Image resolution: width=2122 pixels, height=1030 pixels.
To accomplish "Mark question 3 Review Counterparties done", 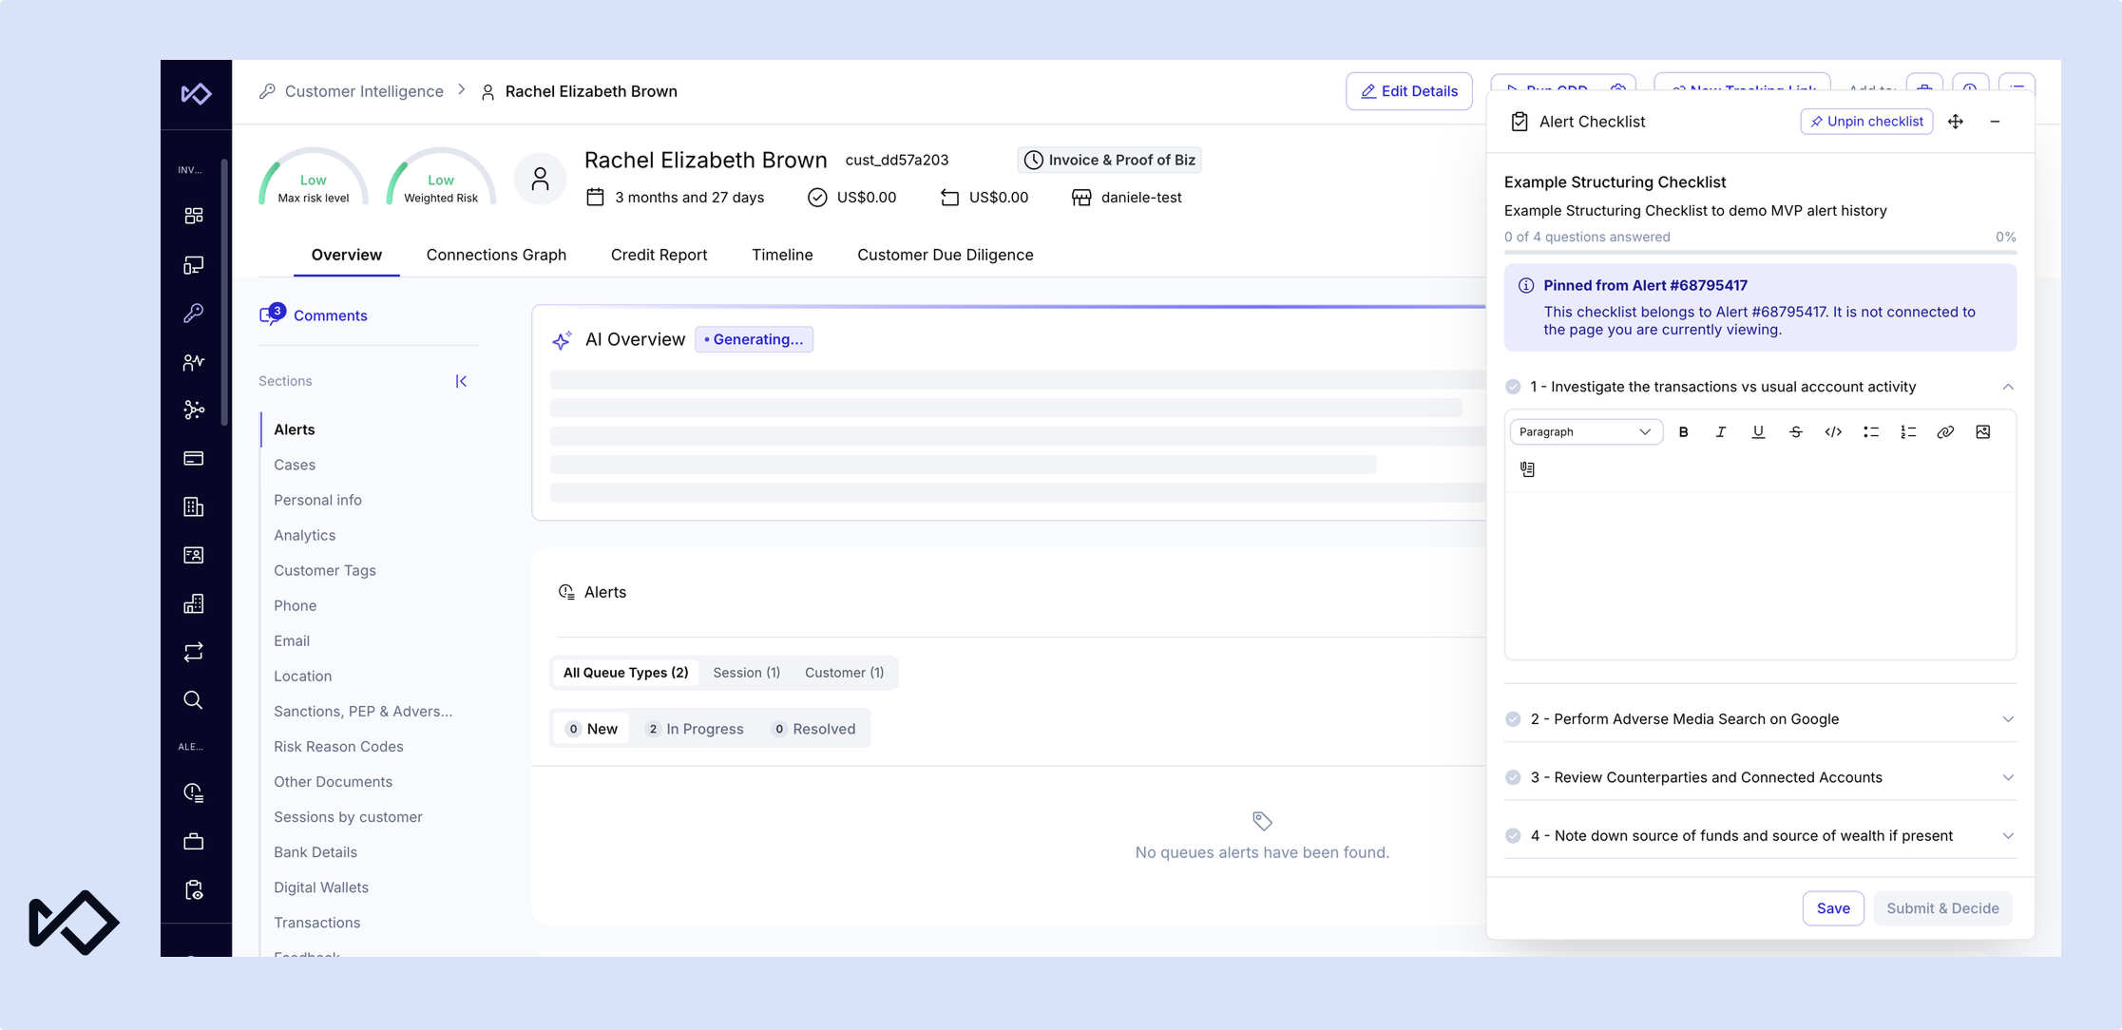I will tap(1513, 777).
